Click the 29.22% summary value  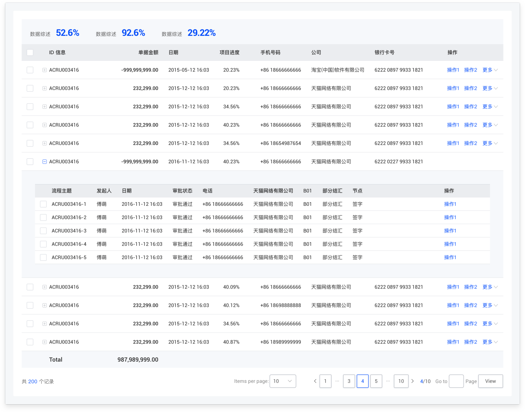[x=202, y=33]
